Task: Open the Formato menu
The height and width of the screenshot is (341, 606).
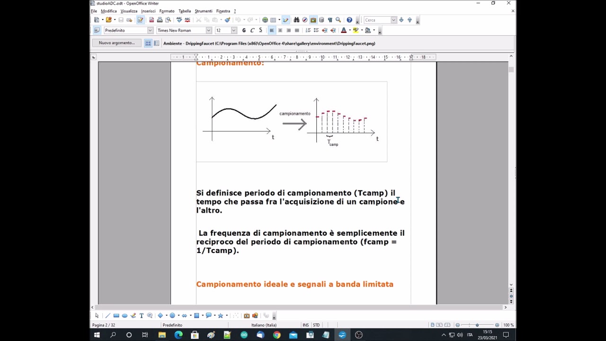Action: (x=167, y=11)
